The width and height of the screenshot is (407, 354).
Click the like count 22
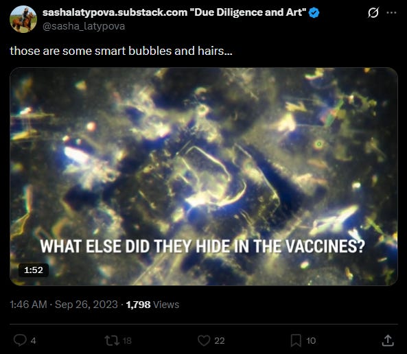tap(220, 340)
